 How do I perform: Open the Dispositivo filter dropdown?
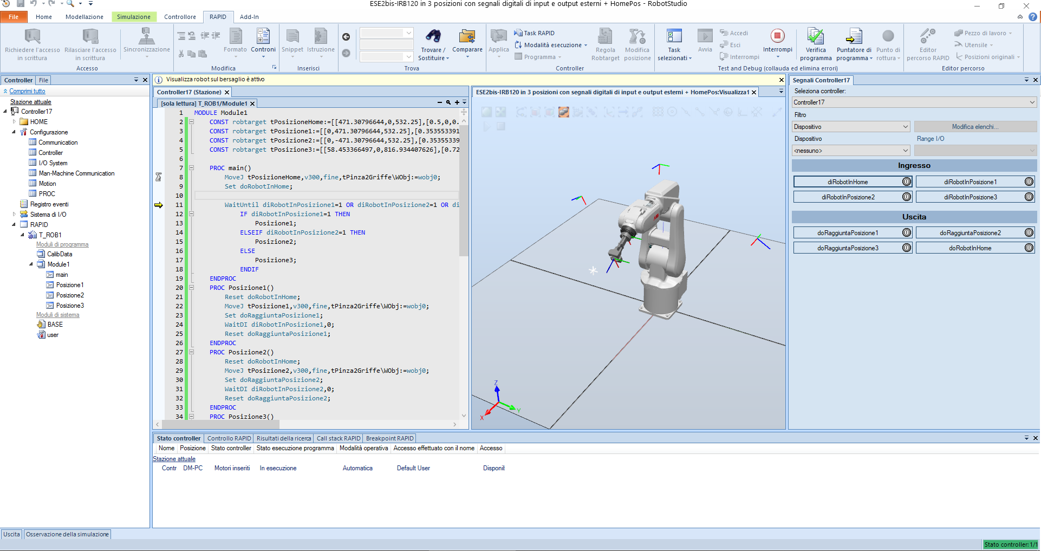pos(905,126)
